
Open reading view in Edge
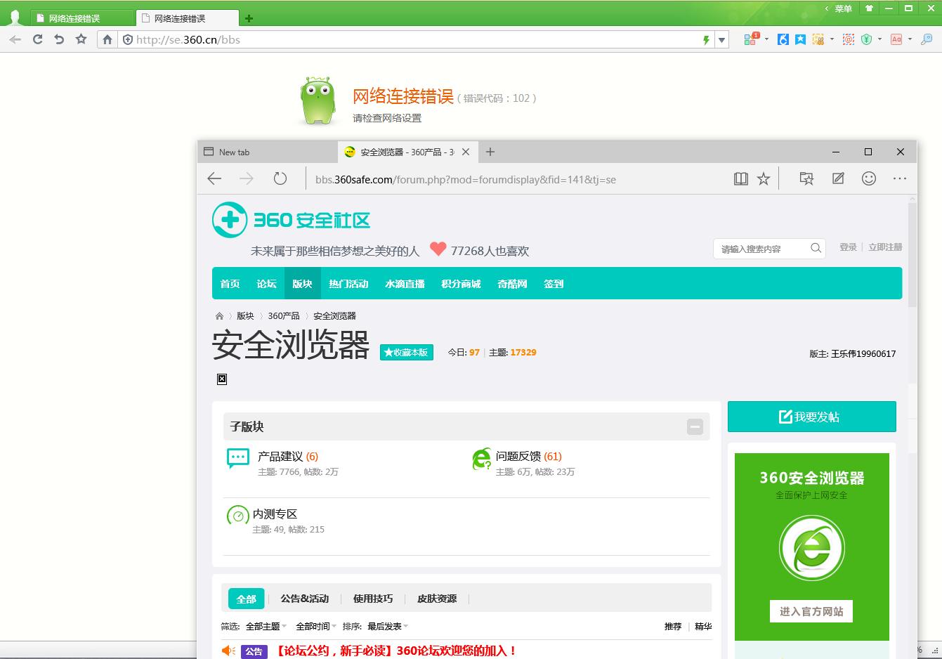click(741, 179)
